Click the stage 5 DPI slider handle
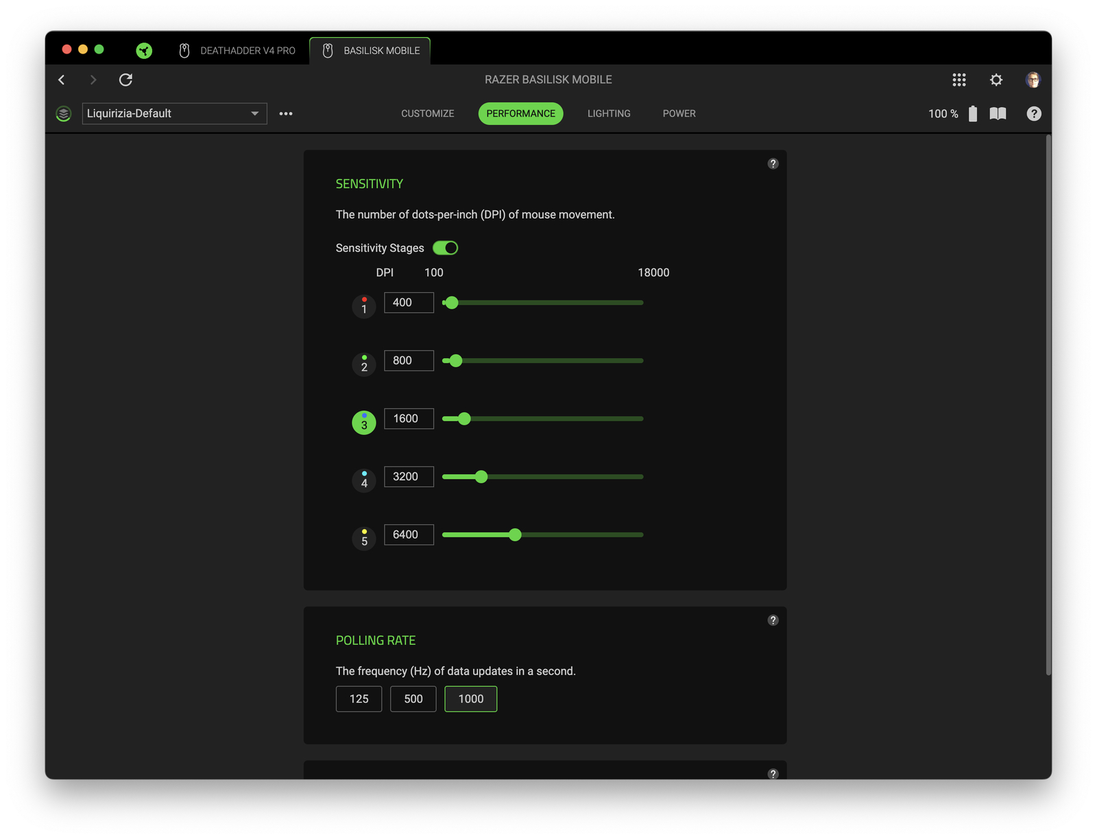1097x839 pixels. 515,534
